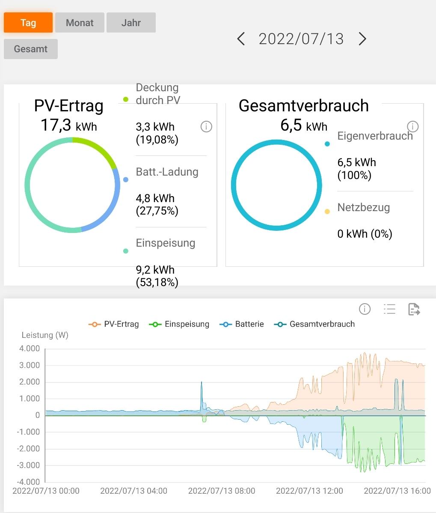The image size is (436, 513).
Task: Click the '2022/07/13 00:00' axis label
Action: click(46, 491)
